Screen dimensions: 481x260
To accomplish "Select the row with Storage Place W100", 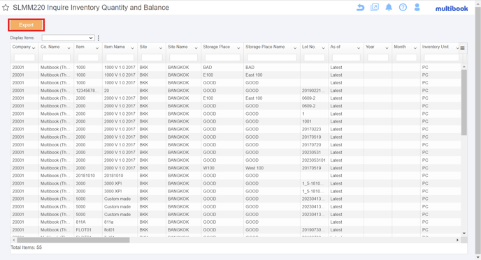I will 236,168.
